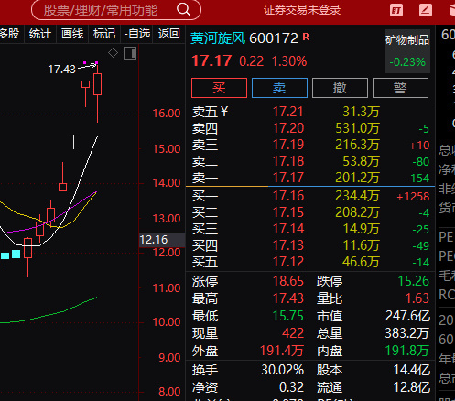Click the blue 卖 sell button
The image size is (455, 401).
(x=279, y=88)
